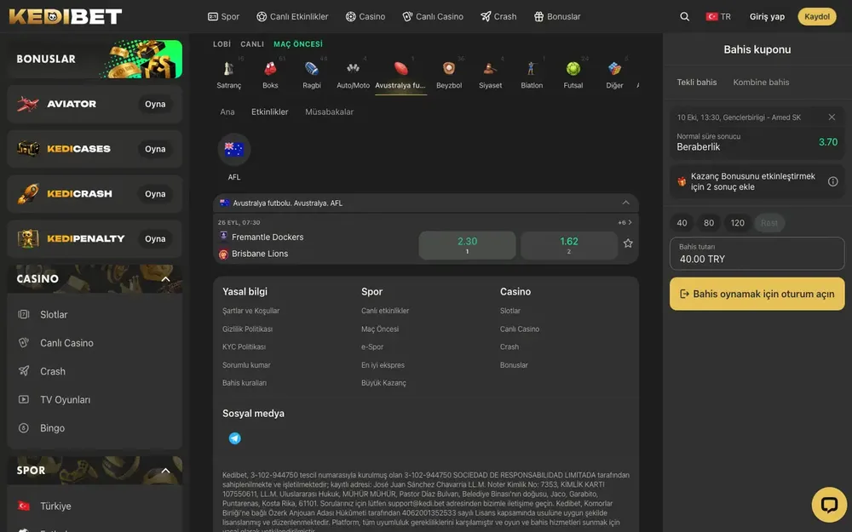Remove Gençlerbirliği - Amed SK bet
852x532 pixels.
tap(832, 117)
